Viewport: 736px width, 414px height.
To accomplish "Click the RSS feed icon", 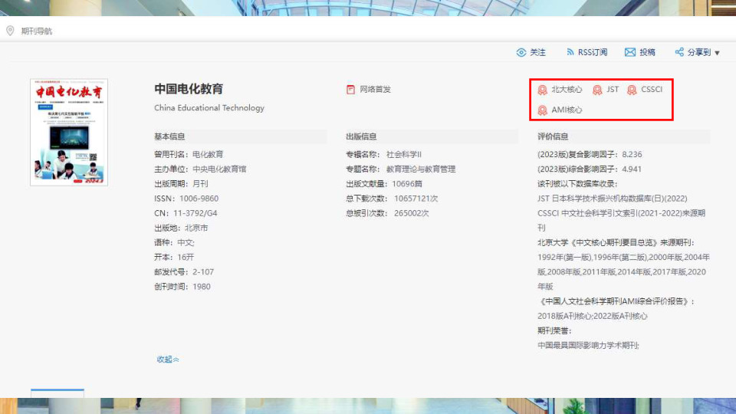I will (570, 52).
